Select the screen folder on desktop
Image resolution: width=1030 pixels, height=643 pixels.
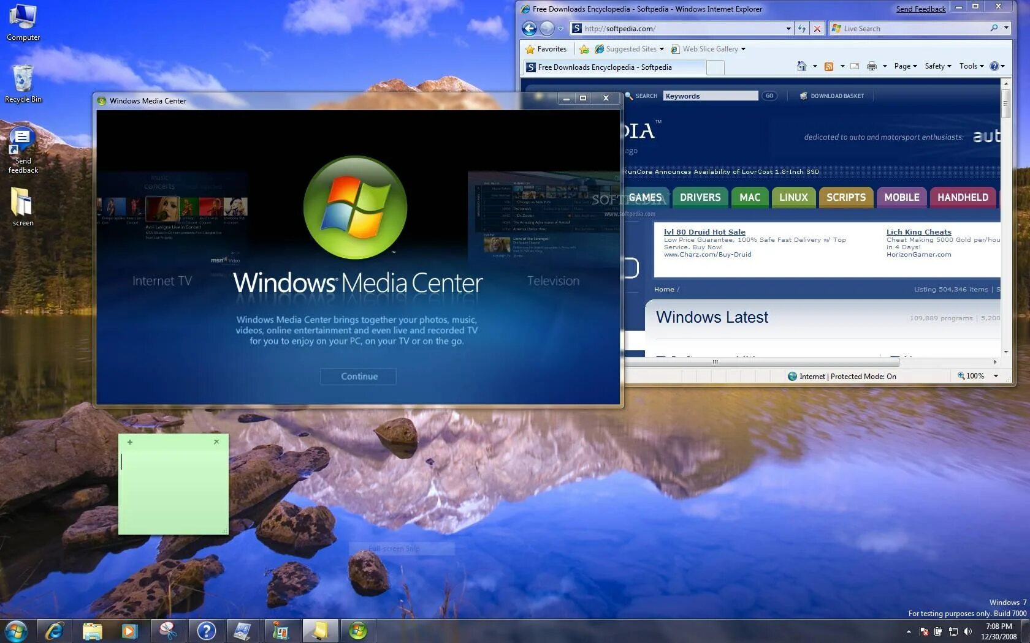coord(23,207)
